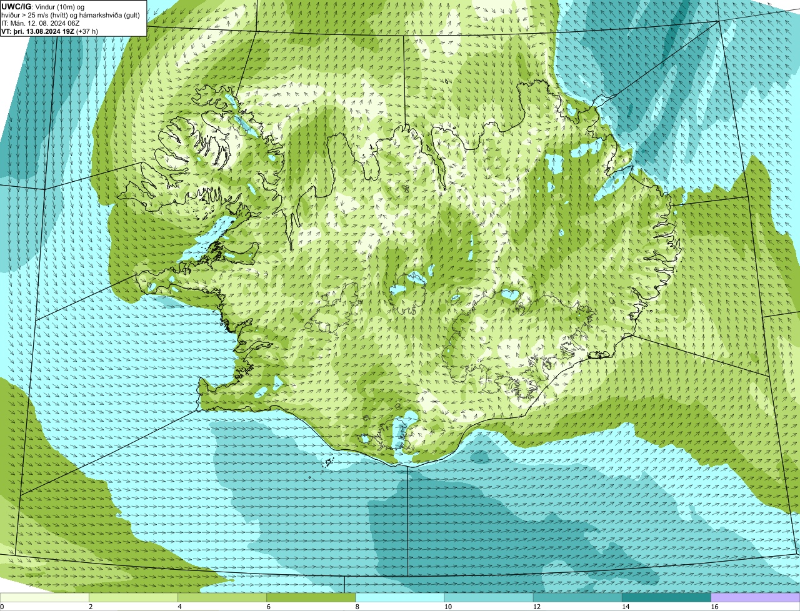Click the 'IT: Mán. 12. 08. 2024 06Z' line
800x611 pixels.
pyautogui.click(x=40, y=23)
